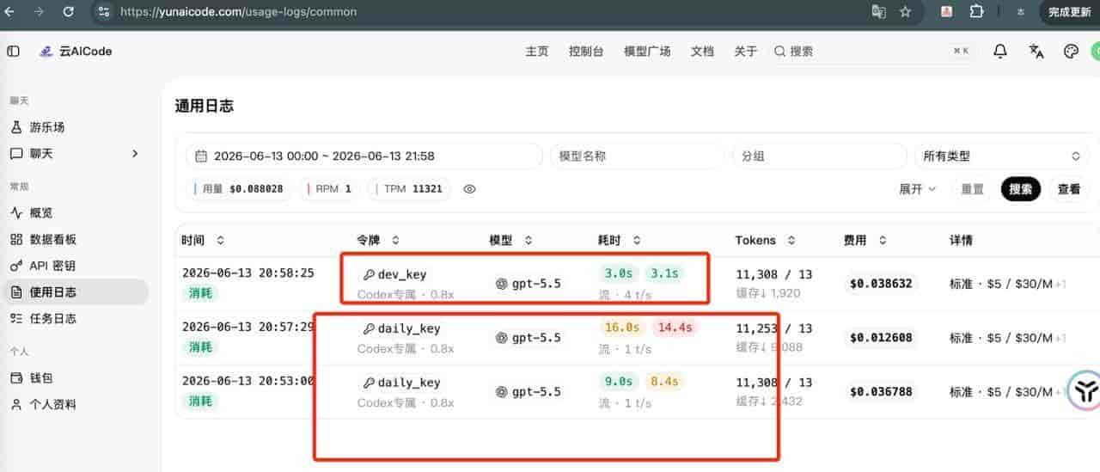Click the 用量 $0.088028 stat chip
The width and height of the screenshot is (1100, 472).
click(239, 189)
